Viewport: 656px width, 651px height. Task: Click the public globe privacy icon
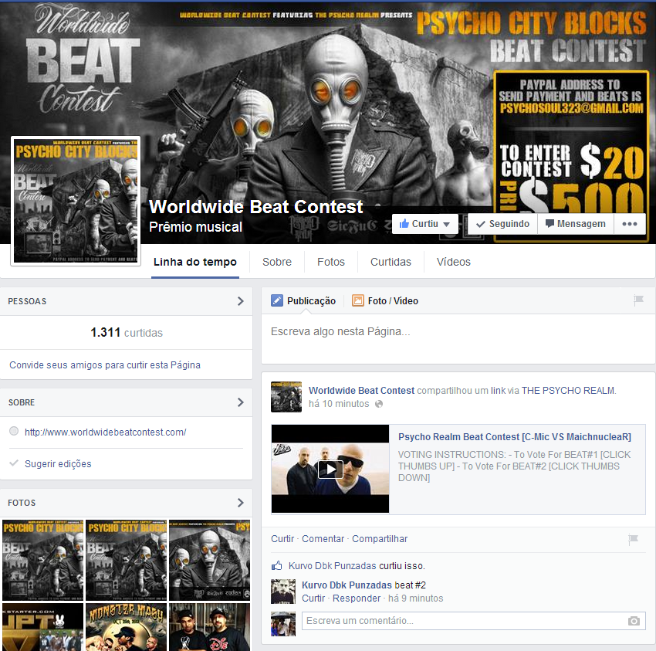379,404
